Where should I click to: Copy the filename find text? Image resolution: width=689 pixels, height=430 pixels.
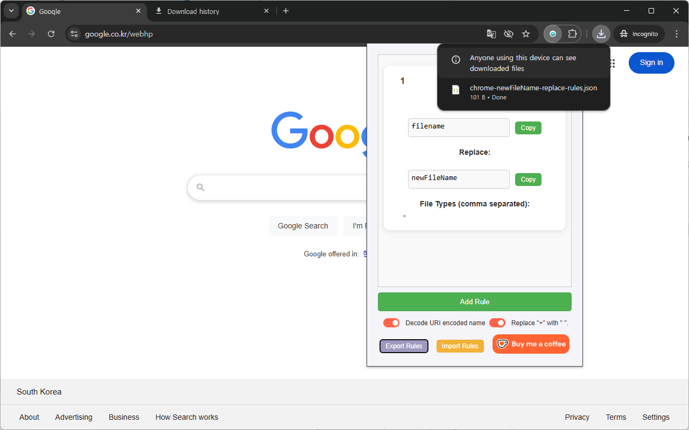point(528,127)
